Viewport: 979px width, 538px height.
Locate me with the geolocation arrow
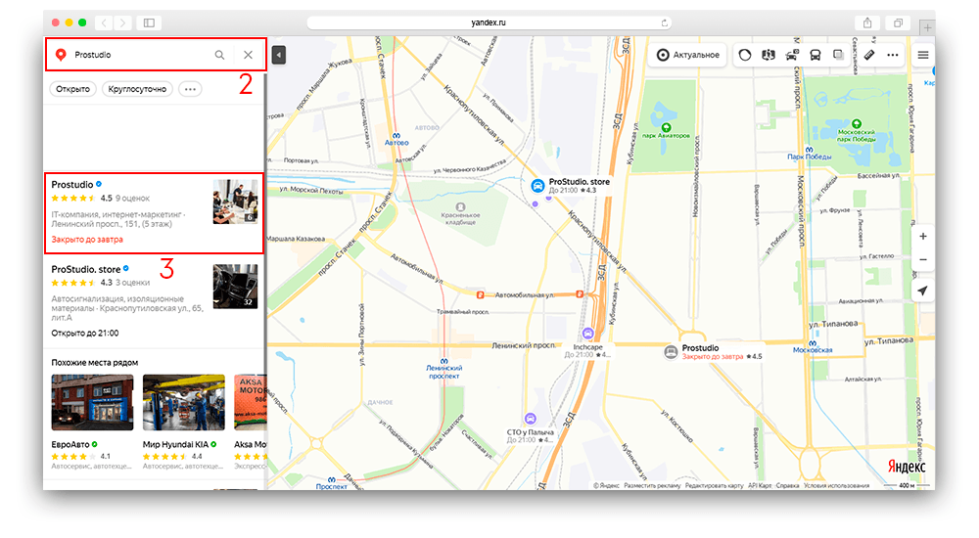(x=923, y=291)
